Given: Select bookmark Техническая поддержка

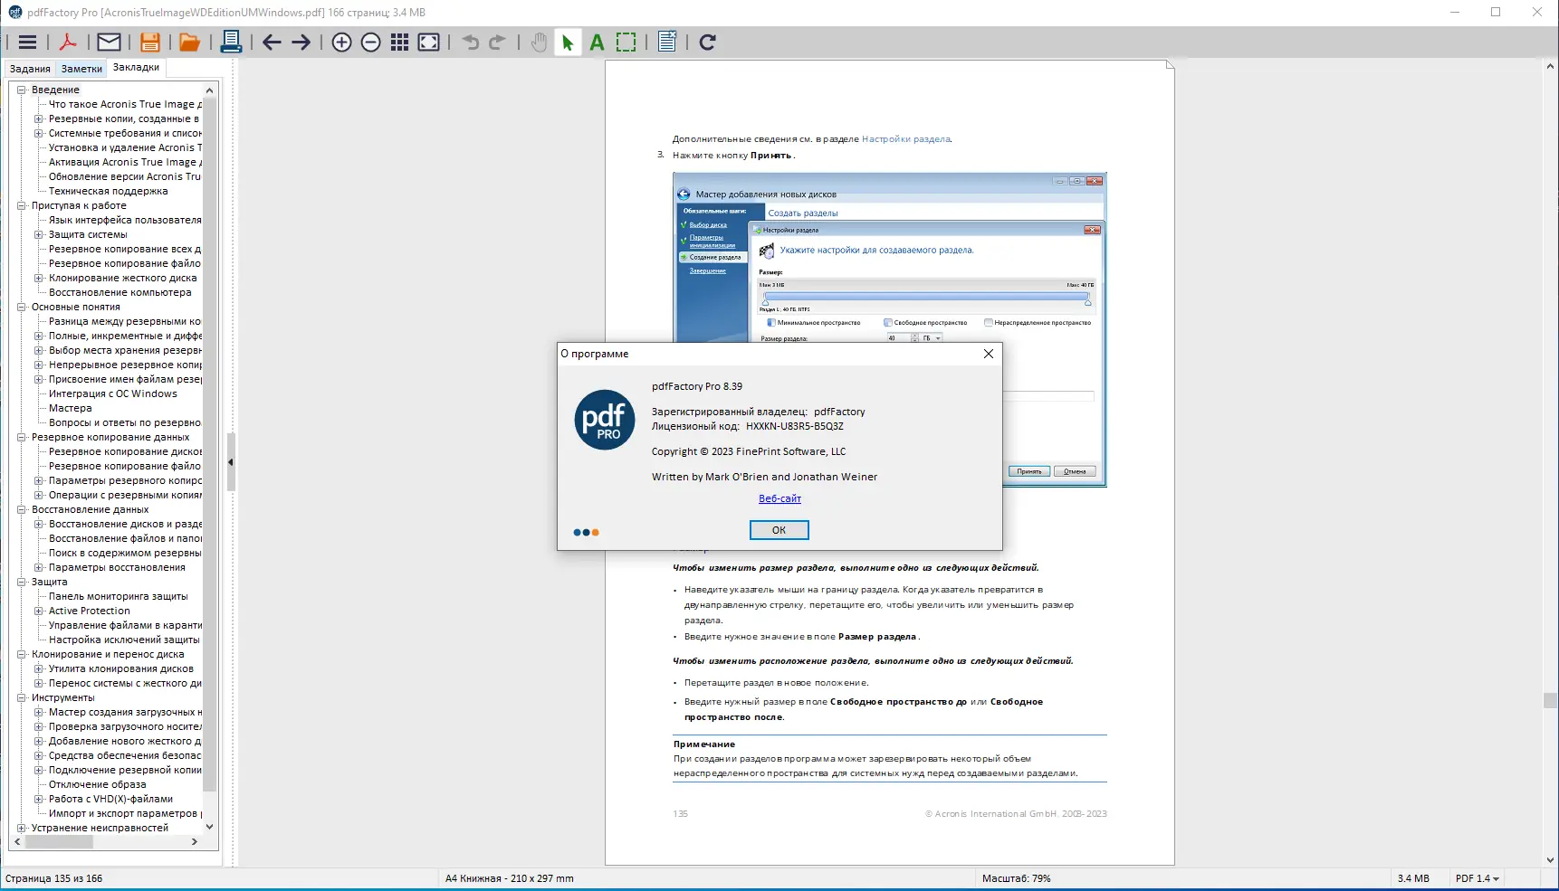Looking at the screenshot, I should (x=108, y=191).
